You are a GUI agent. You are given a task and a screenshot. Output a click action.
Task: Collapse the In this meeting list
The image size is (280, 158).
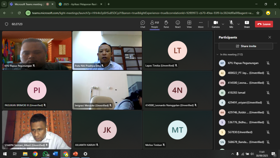click(x=217, y=55)
